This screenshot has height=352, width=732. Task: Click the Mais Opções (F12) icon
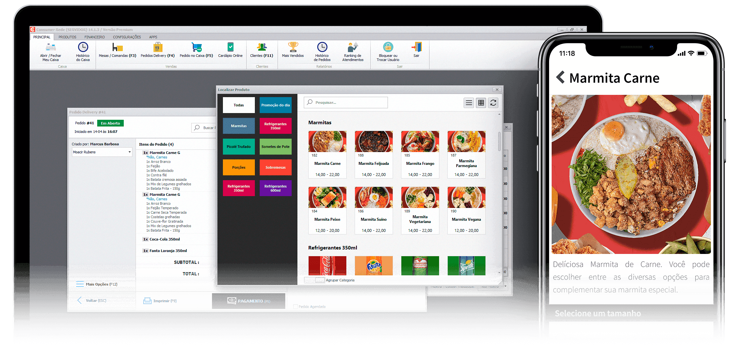(x=80, y=284)
